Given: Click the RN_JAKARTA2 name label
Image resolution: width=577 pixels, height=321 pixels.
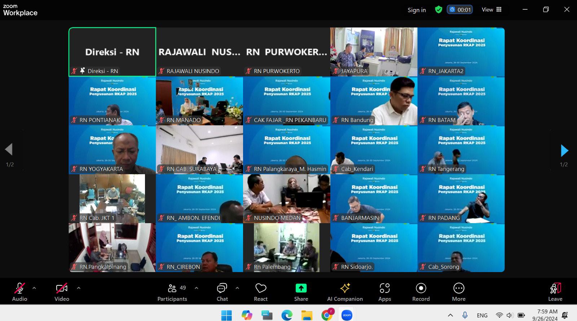Looking at the screenshot, I should tap(446, 71).
